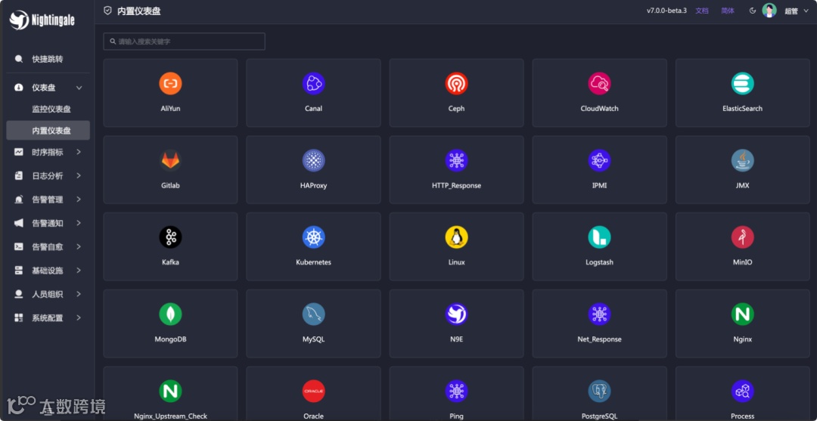
Task: Click the JMX Java icon
Action: (x=743, y=160)
